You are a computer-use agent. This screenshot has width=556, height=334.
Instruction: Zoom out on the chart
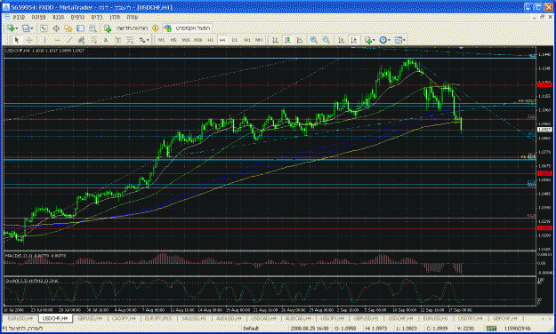[x=326, y=40]
